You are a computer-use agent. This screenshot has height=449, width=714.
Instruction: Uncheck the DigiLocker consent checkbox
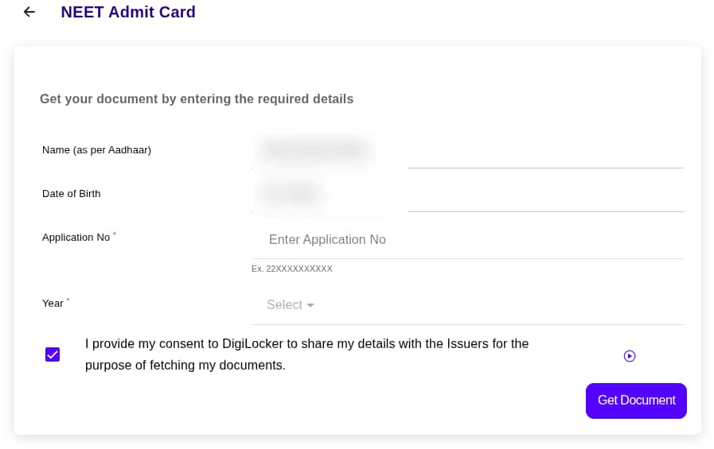[53, 354]
